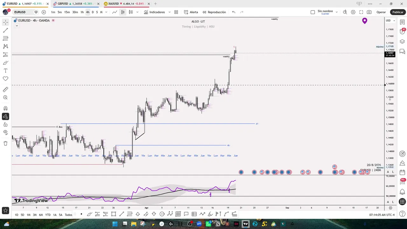Toggle log scale L on the price axis
The image size is (407, 229).
click(393, 172)
